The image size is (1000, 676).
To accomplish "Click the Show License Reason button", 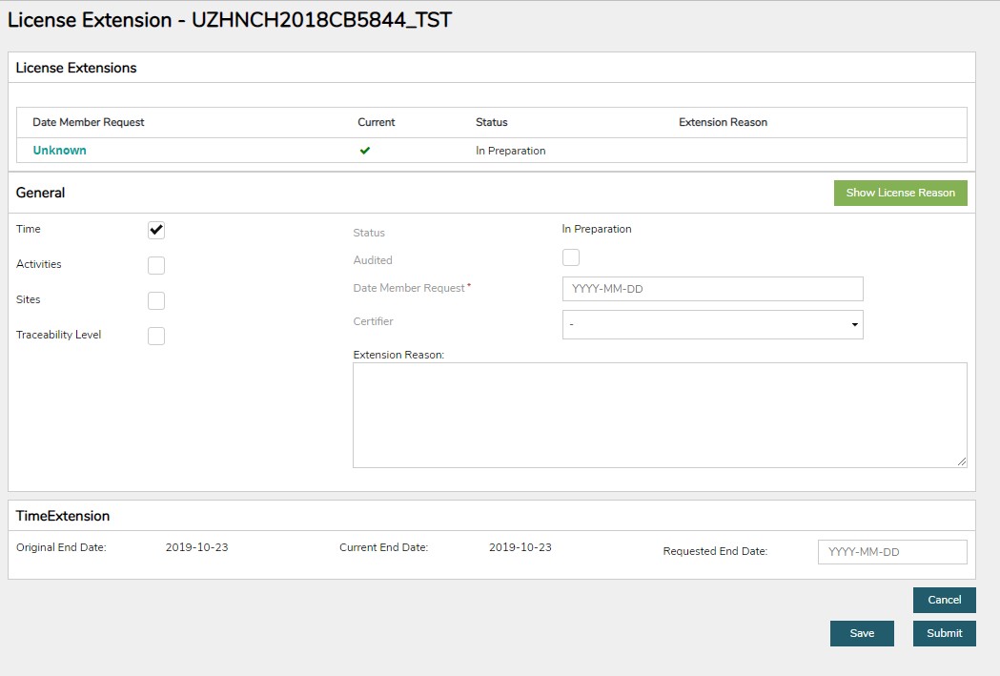I will pyautogui.click(x=900, y=193).
